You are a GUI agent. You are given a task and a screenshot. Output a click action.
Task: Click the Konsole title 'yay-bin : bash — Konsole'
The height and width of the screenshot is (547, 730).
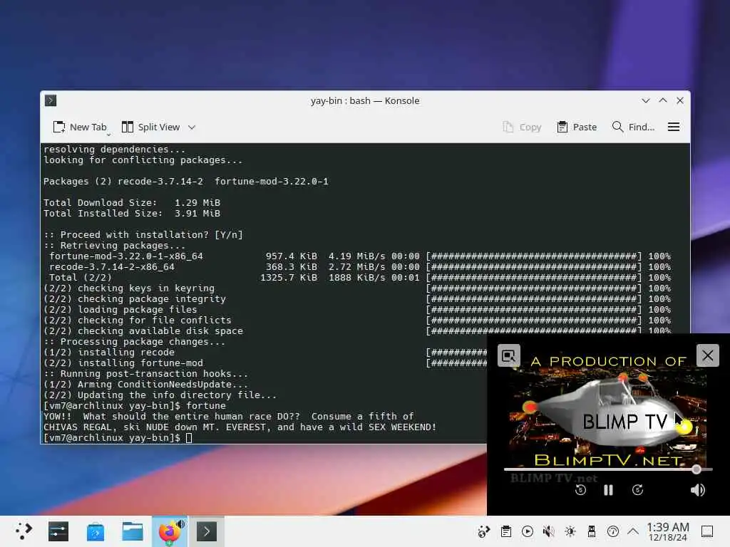[x=365, y=100]
